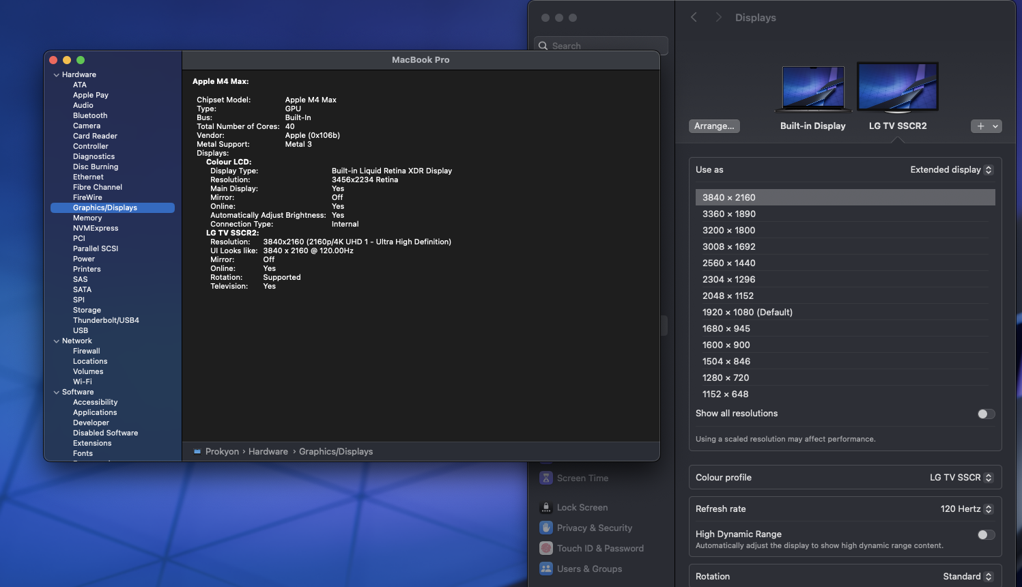Select resolution 3840 × 2160
The width and height of the screenshot is (1022, 587).
(845, 197)
